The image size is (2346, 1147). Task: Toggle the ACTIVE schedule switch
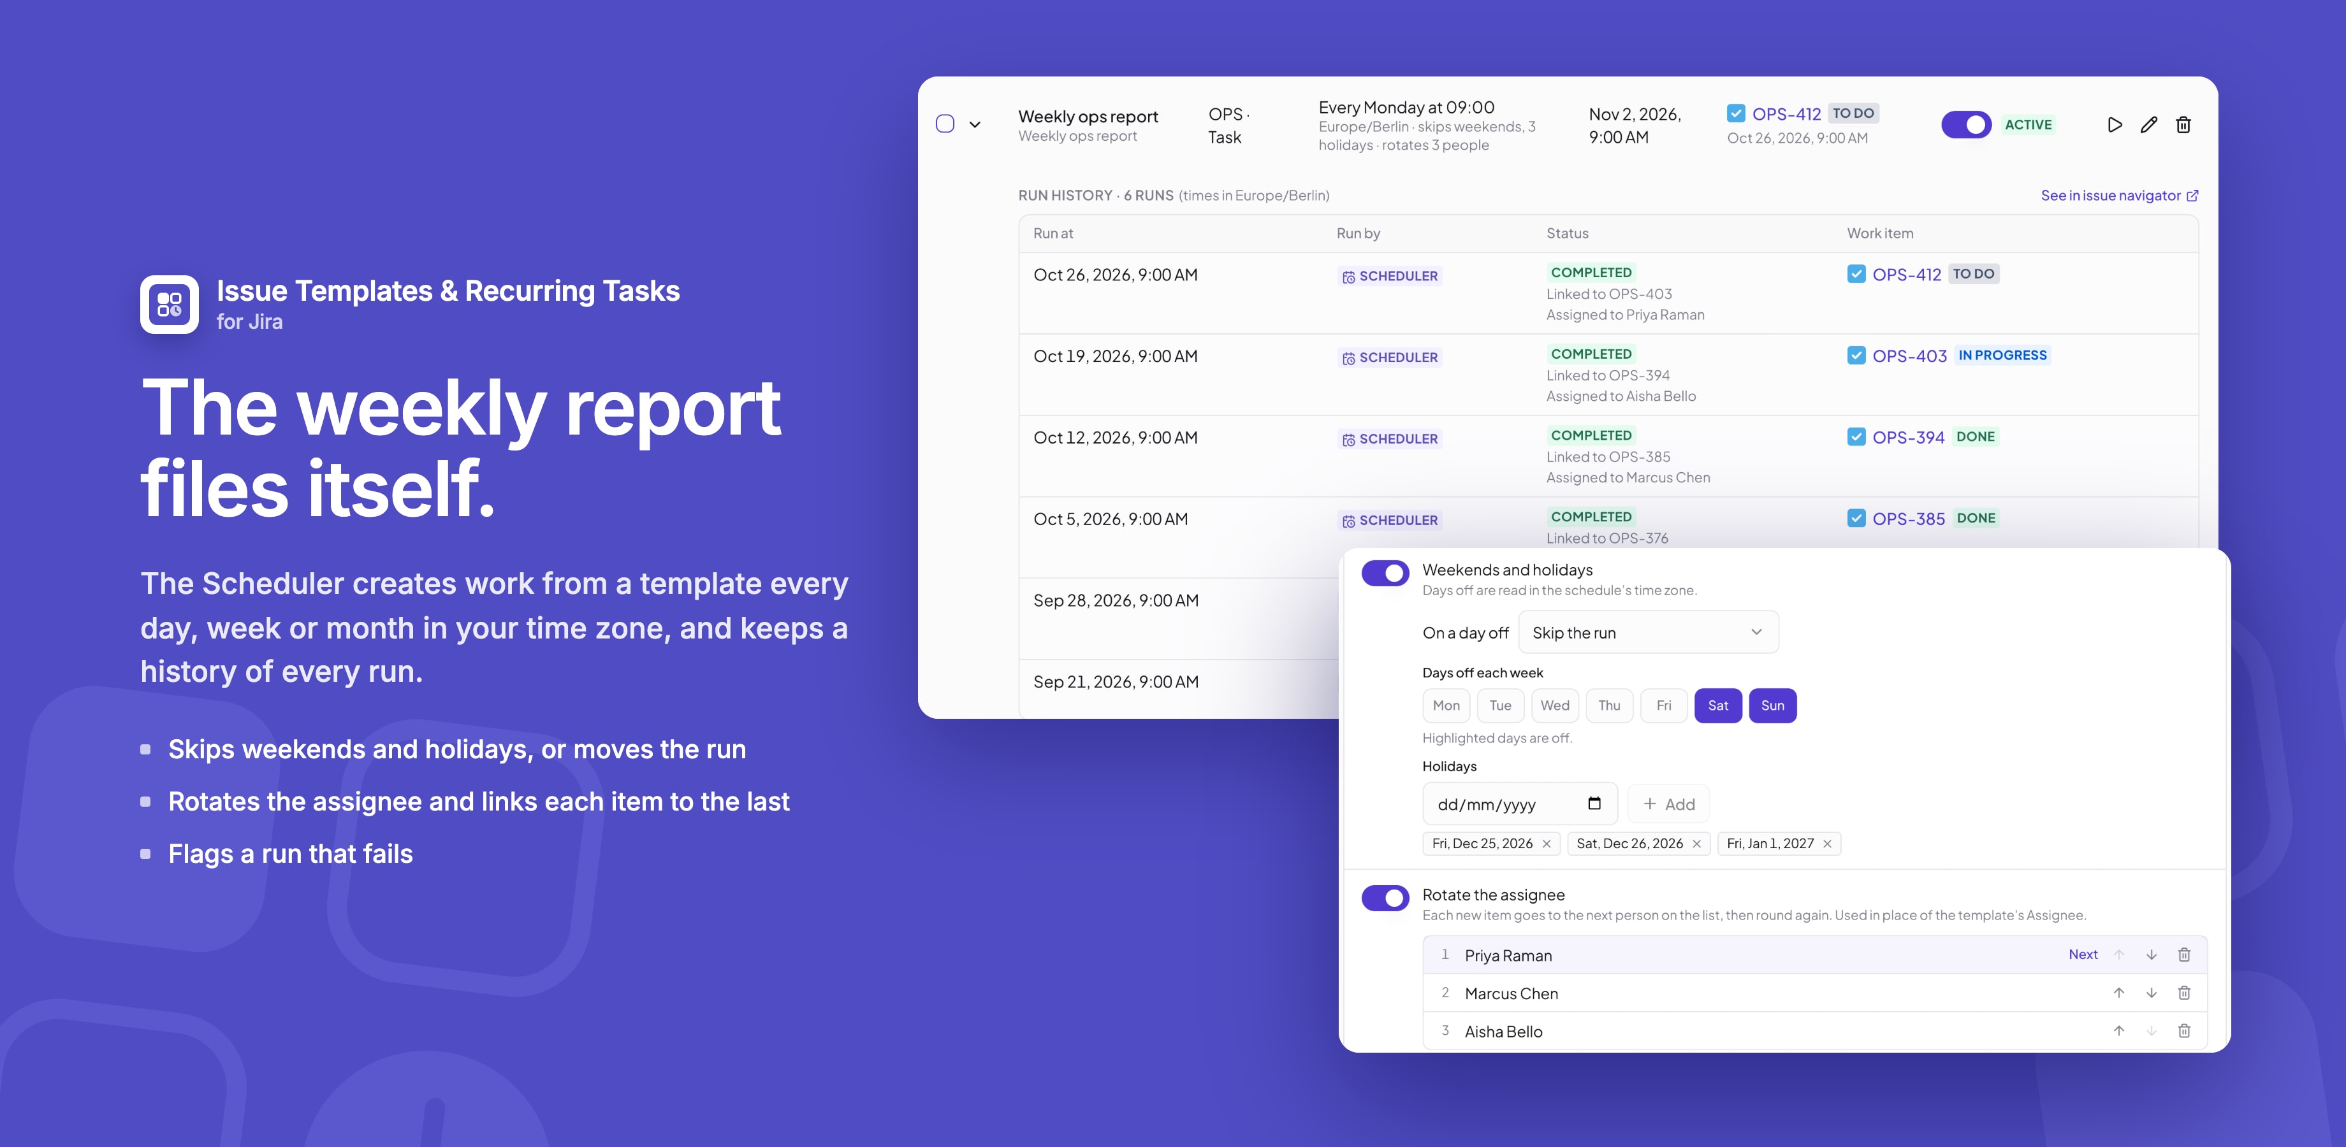pos(1966,125)
